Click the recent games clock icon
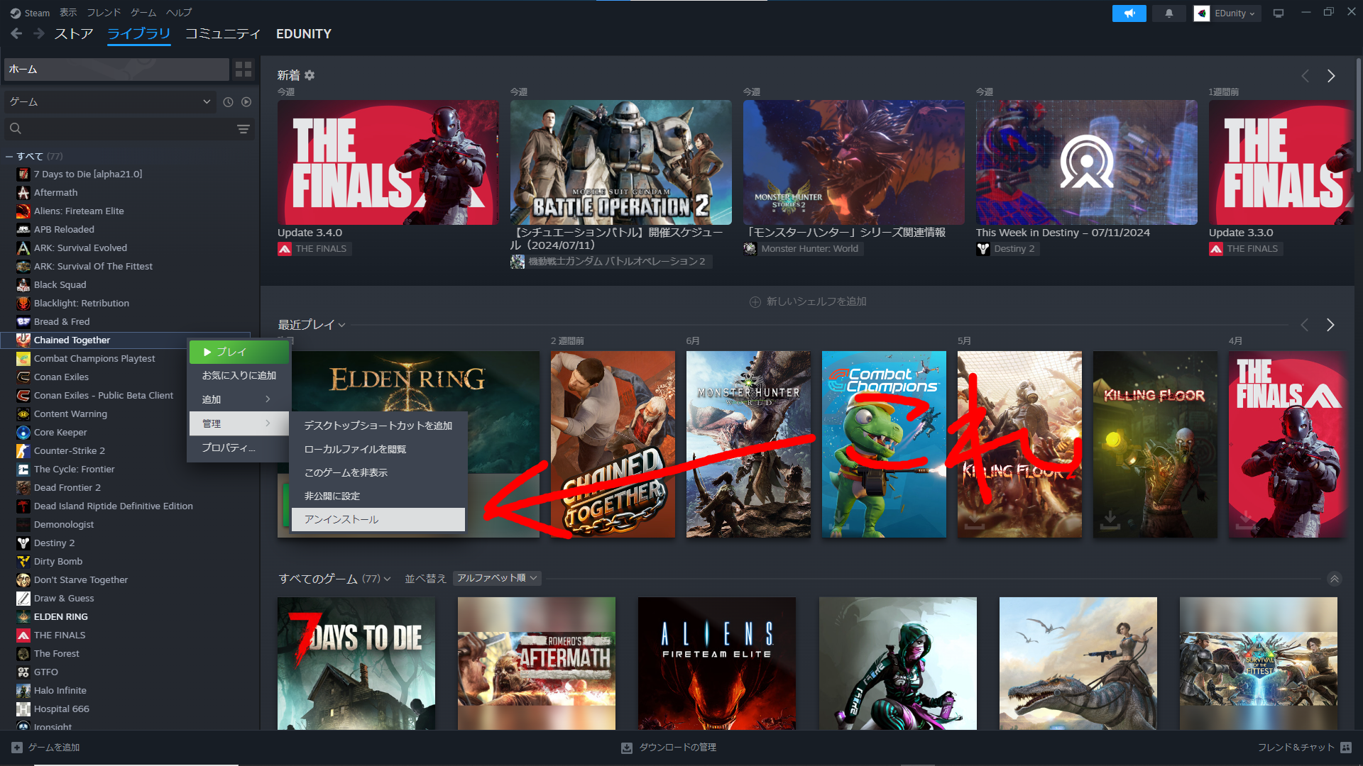This screenshot has width=1363, height=766. point(227,101)
